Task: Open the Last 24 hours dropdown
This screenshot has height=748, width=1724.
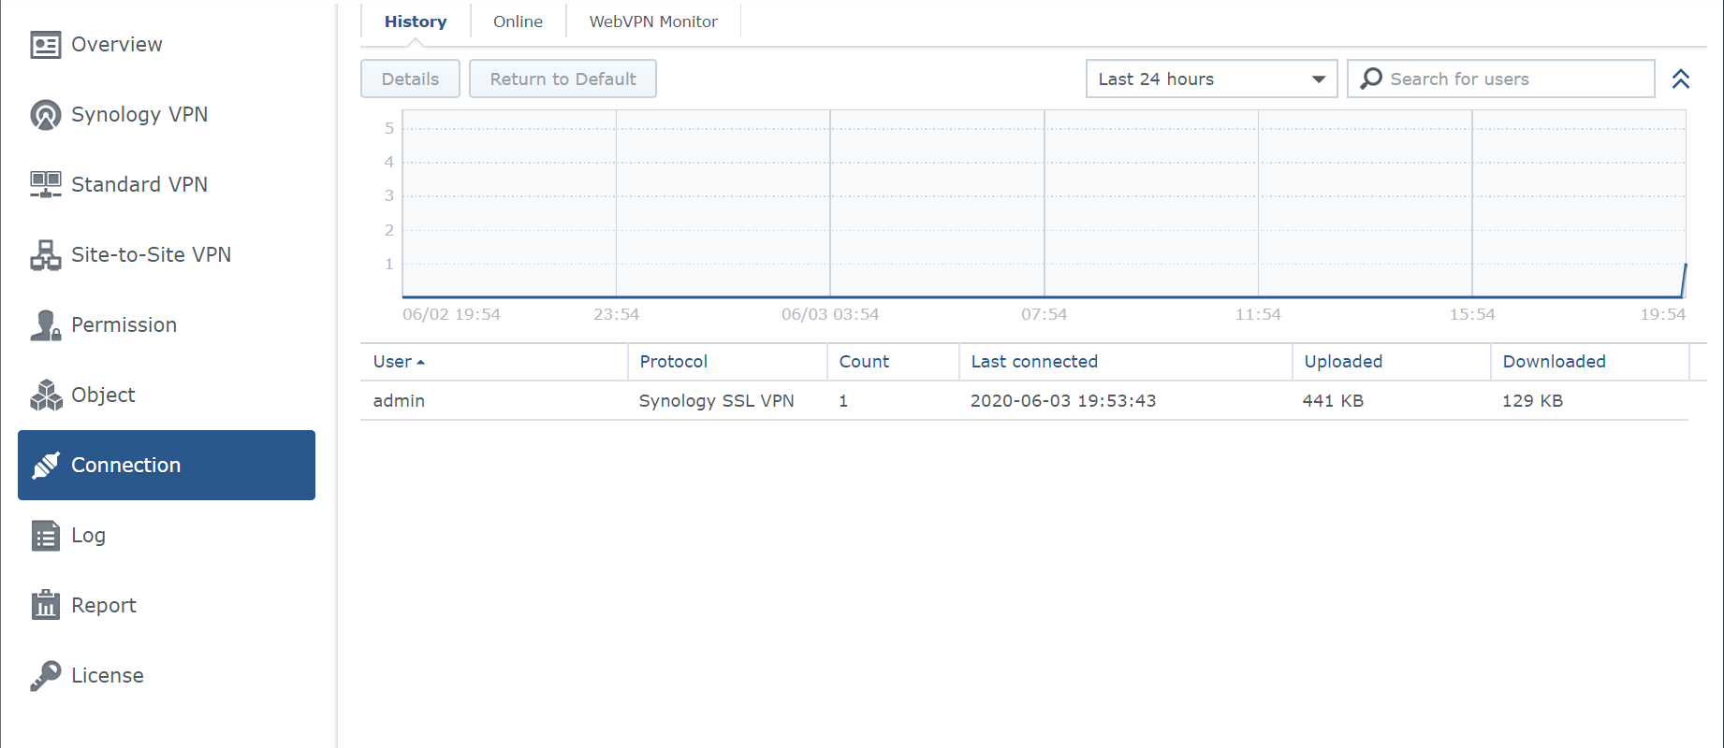Action: point(1211,79)
